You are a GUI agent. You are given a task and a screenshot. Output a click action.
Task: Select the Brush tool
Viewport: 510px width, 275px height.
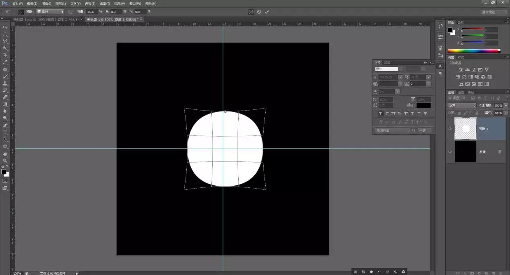(5, 76)
